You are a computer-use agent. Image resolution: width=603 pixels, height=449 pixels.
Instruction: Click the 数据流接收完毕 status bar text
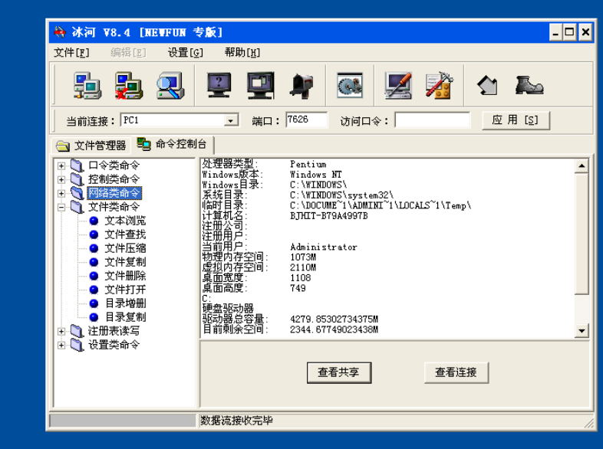point(236,421)
